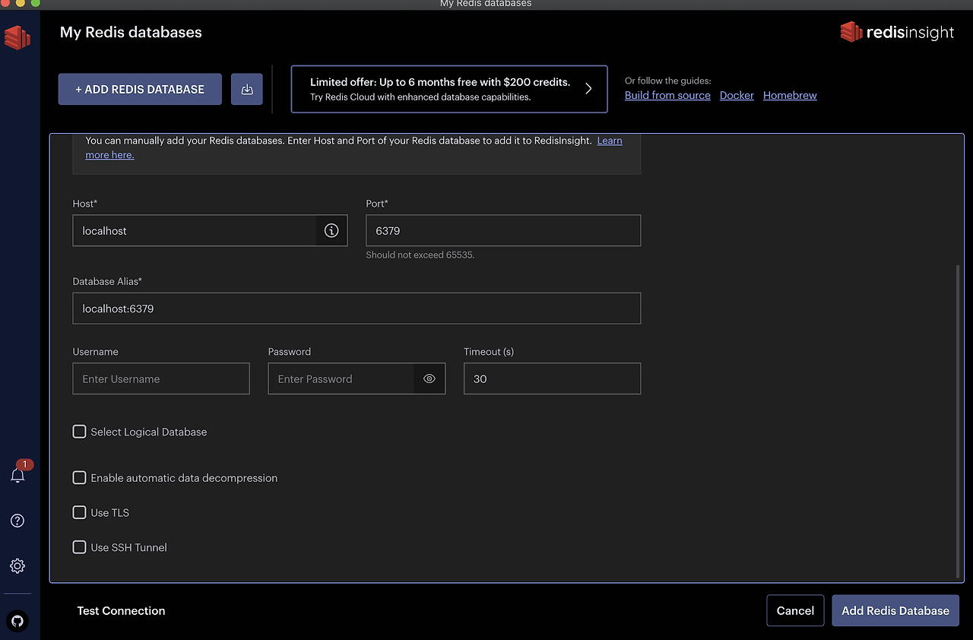Click the + ADD REDIS DATABASE button
973x640 pixels.
[x=140, y=89]
